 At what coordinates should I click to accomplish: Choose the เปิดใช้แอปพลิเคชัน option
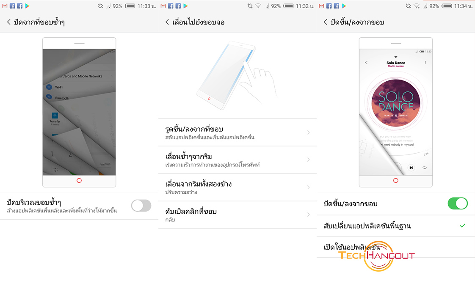(396, 247)
